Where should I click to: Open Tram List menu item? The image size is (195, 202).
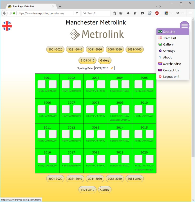[173, 38]
